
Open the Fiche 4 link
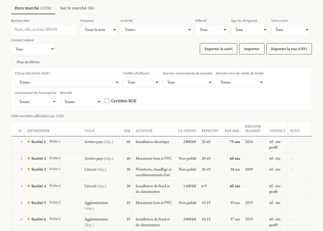pyautogui.click(x=55, y=186)
